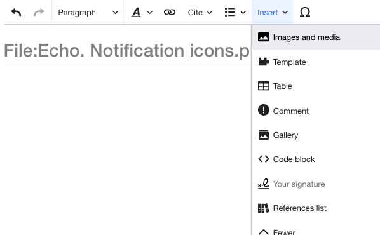Open the Paragraph format dropdown
This screenshot has height=235, width=380.
tap(88, 12)
